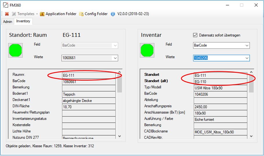Click the blue version info icon
Image resolution: width=264 pixels, height=156 pixels.
point(113,14)
